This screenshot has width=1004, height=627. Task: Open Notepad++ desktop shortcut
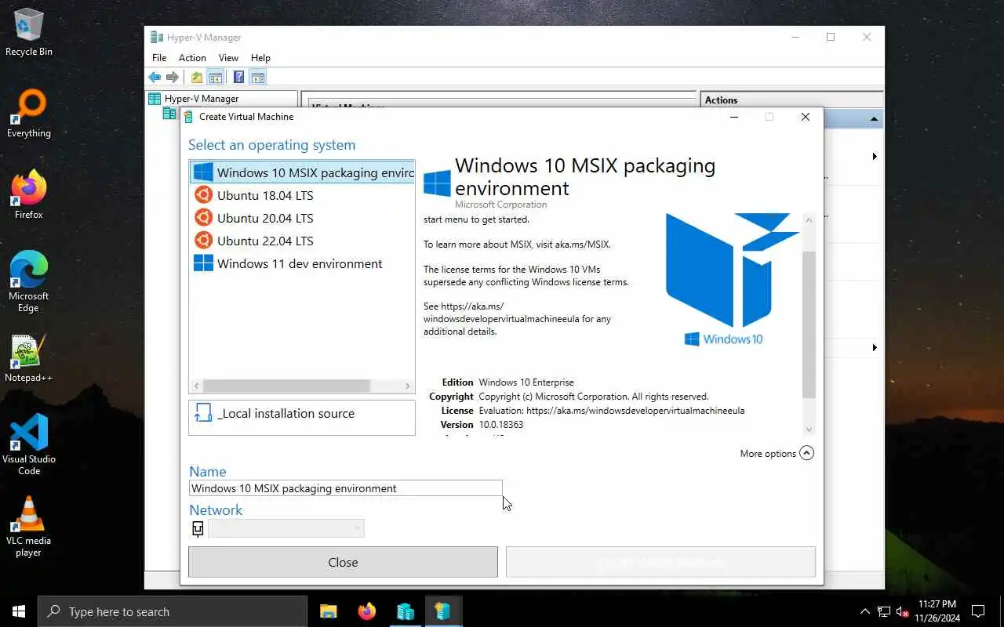click(29, 359)
